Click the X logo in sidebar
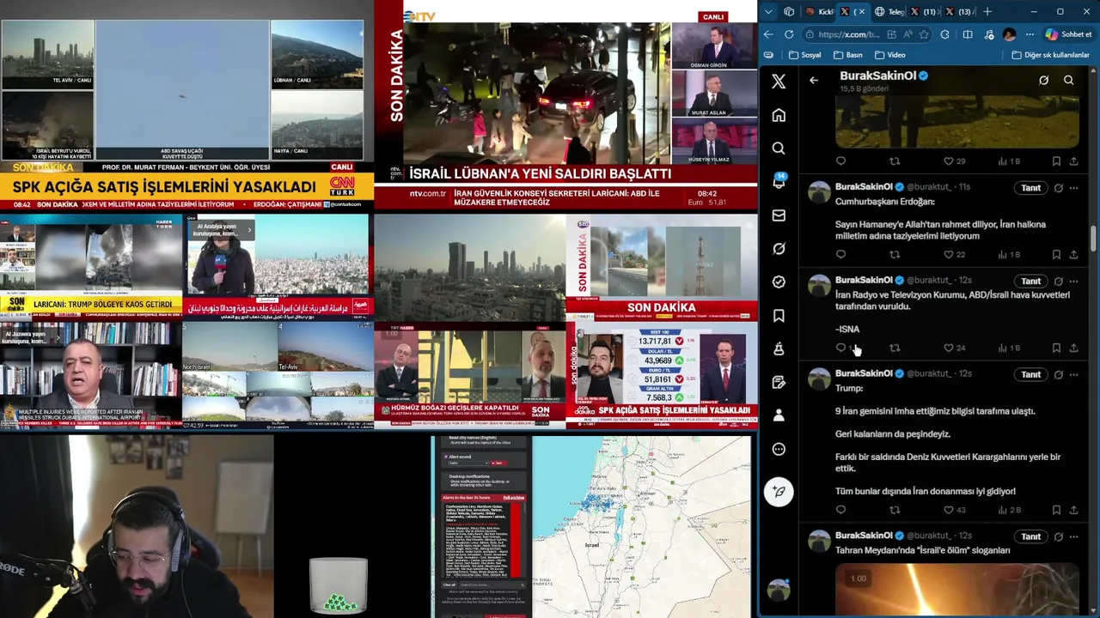Image resolution: width=1100 pixels, height=618 pixels. coord(779,82)
